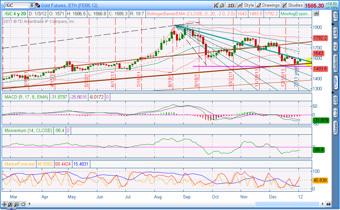Click the study drawing tool icon with arrow
Viewport: 340px width, 210px height.
pyautogui.click(x=215, y=5)
